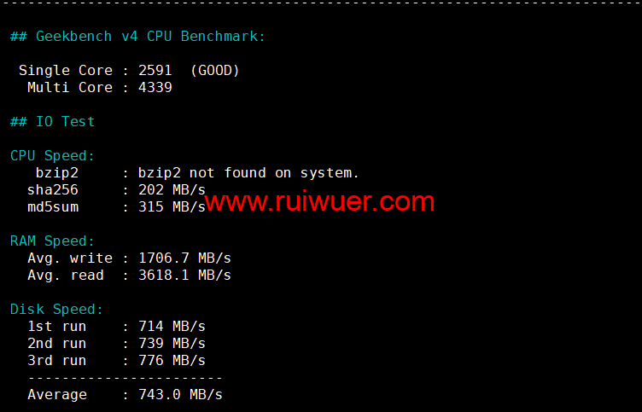Click the Avg. write 1706.7 MB/s value

tap(184, 258)
